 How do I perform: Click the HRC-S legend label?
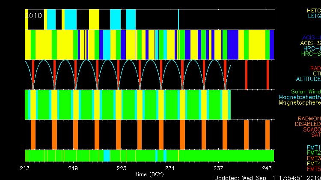click(311, 54)
